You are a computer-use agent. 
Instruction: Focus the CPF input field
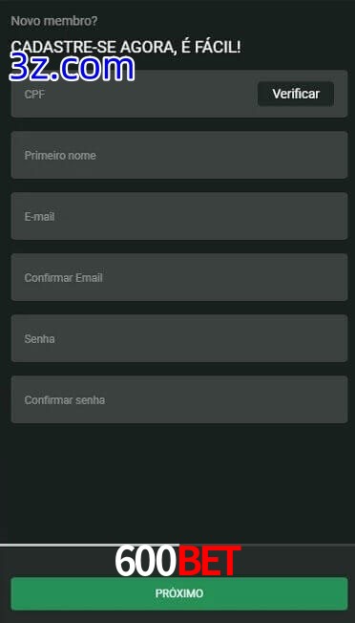[179, 94]
